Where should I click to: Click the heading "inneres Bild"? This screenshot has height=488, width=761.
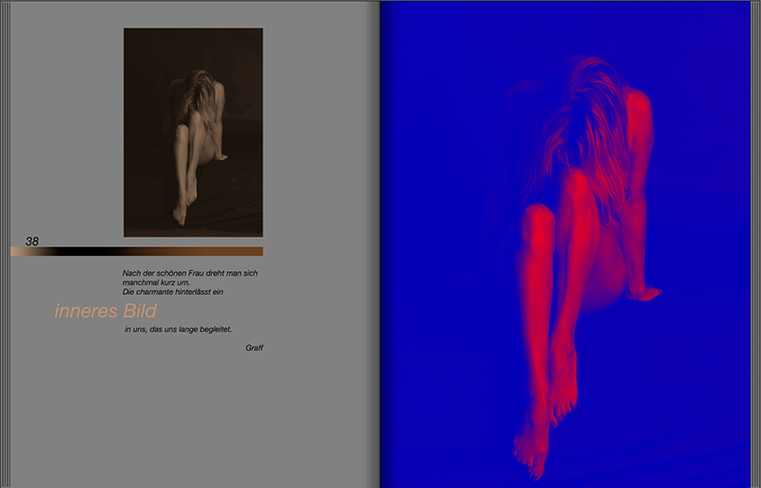pyautogui.click(x=106, y=311)
